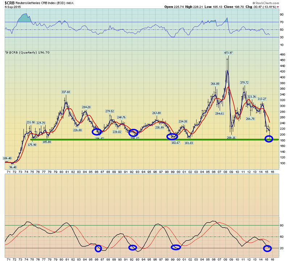Click the $CRB (Quarterly) legend icon
The height and width of the screenshot is (262, 290).
[7, 52]
